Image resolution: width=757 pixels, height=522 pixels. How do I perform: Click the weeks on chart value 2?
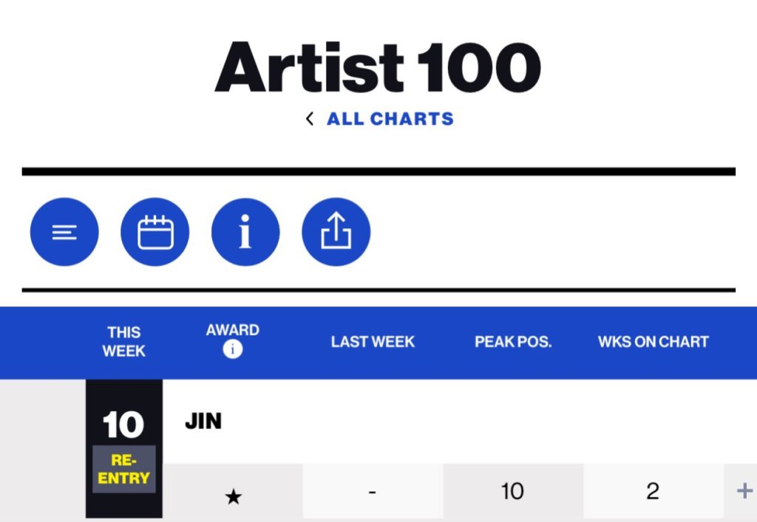(x=653, y=491)
